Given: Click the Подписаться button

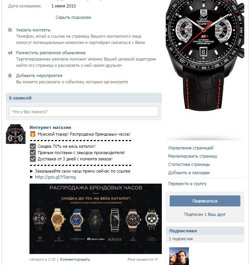Looking at the screenshot, I should click(x=205, y=201).
